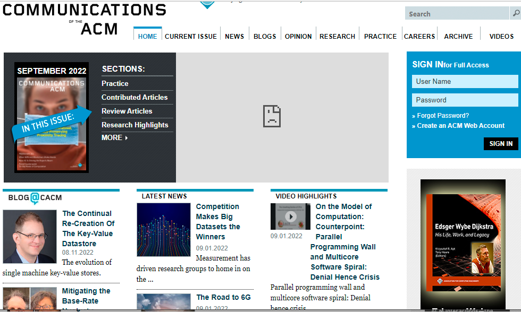Open the Big Datasets news thumbnail

pos(163,230)
